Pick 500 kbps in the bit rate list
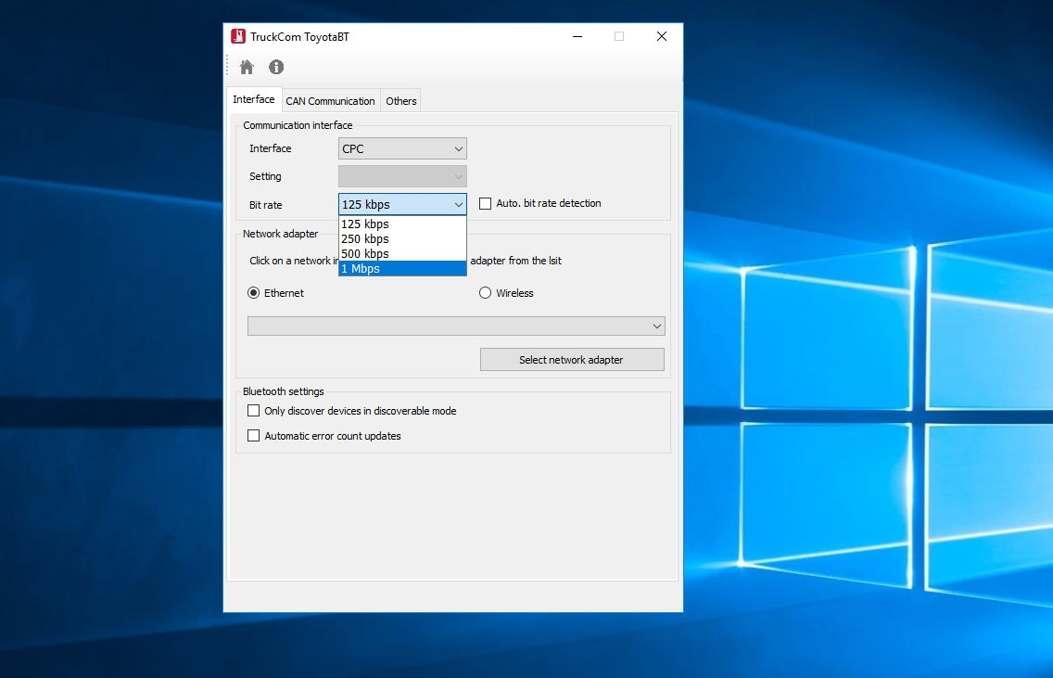This screenshot has height=678, width=1053. (x=402, y=254)
